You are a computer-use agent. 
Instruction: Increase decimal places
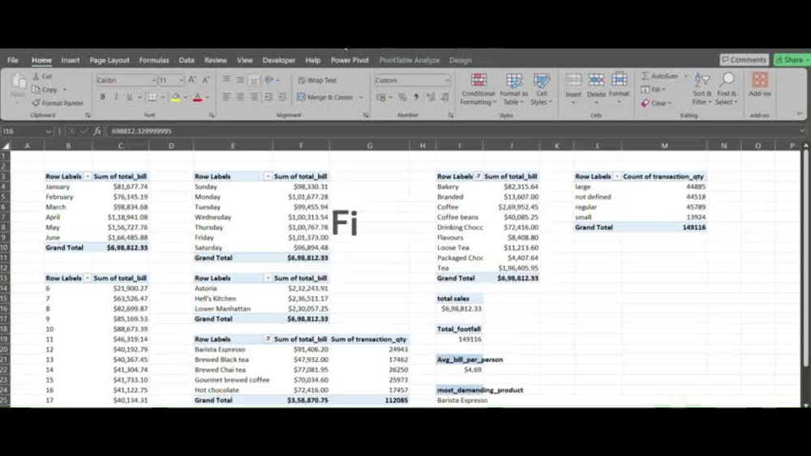431,97
